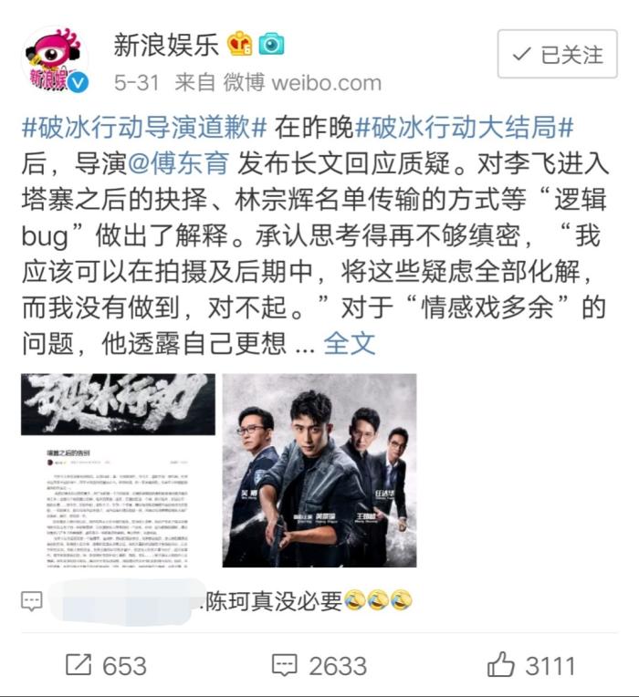Like the post with thumbs-up icon
Viewport: 639px width, 697px height.
pyautogui.click(x=501, y=664)
